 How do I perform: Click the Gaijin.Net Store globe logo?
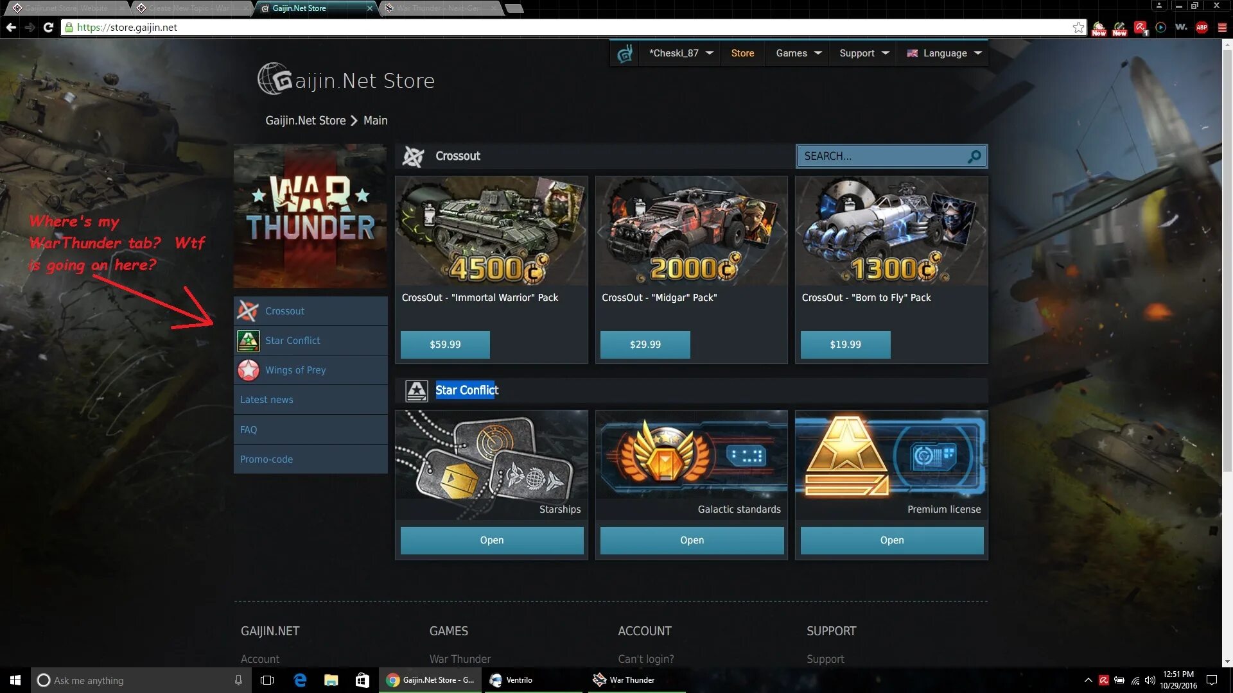274,80
